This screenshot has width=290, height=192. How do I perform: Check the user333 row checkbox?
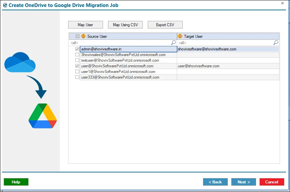pyautogui.click(x=77, y=77)
